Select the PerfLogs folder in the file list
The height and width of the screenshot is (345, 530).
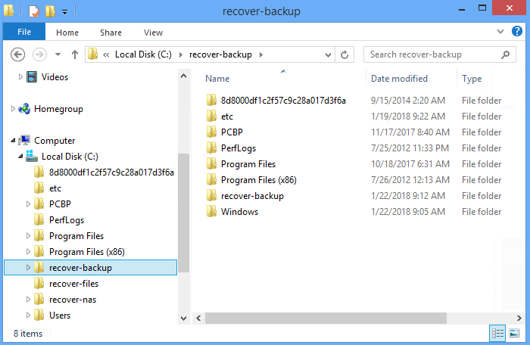point(238,148)
